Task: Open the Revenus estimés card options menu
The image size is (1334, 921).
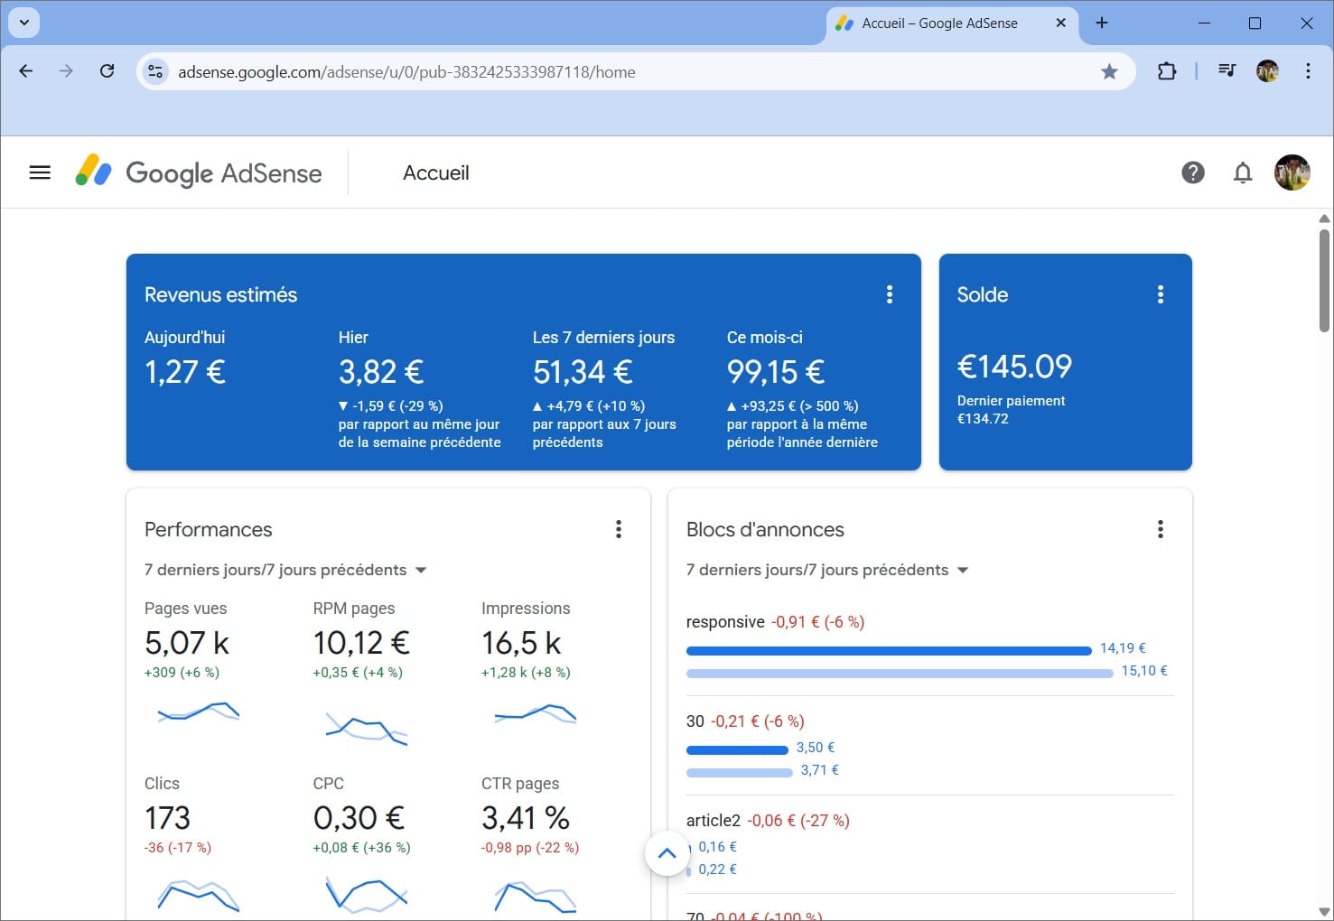Action: pyautogui.click(x=890, y=293)
